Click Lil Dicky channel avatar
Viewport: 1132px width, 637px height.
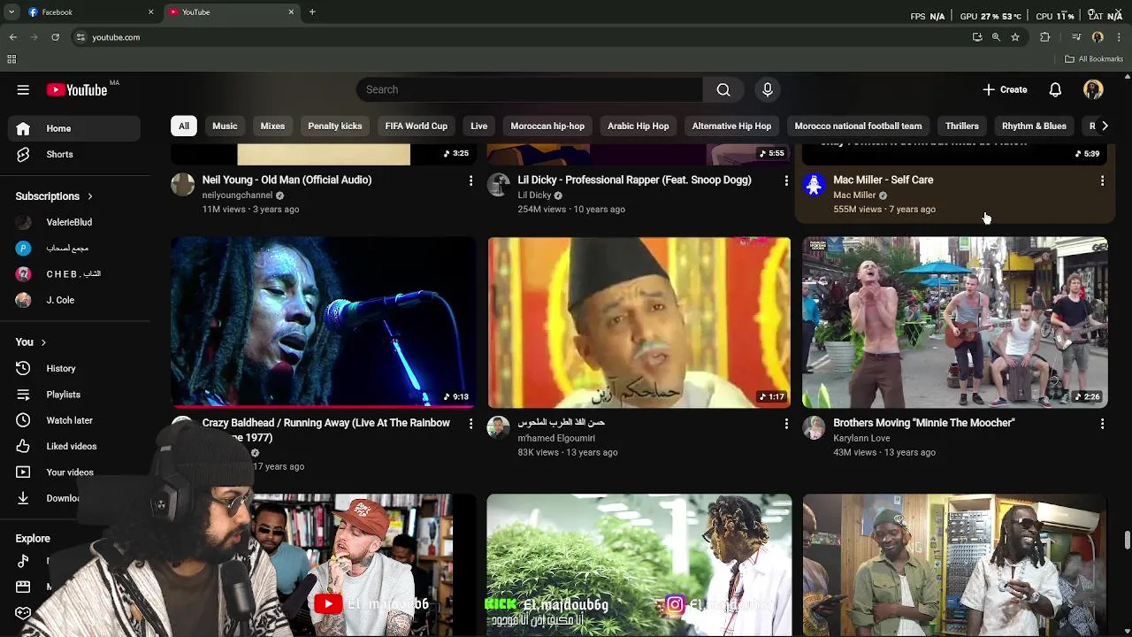coord(498,184)
